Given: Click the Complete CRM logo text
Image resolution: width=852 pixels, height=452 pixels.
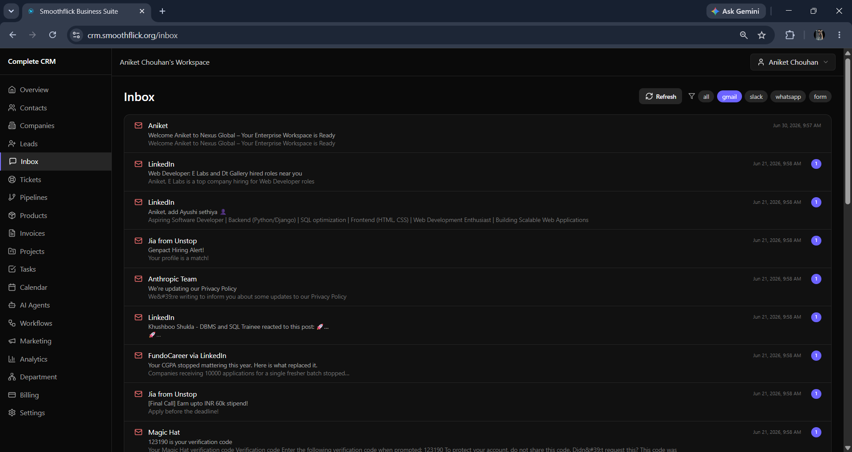Looking at the screenshot, I should [x=32, y=62].
